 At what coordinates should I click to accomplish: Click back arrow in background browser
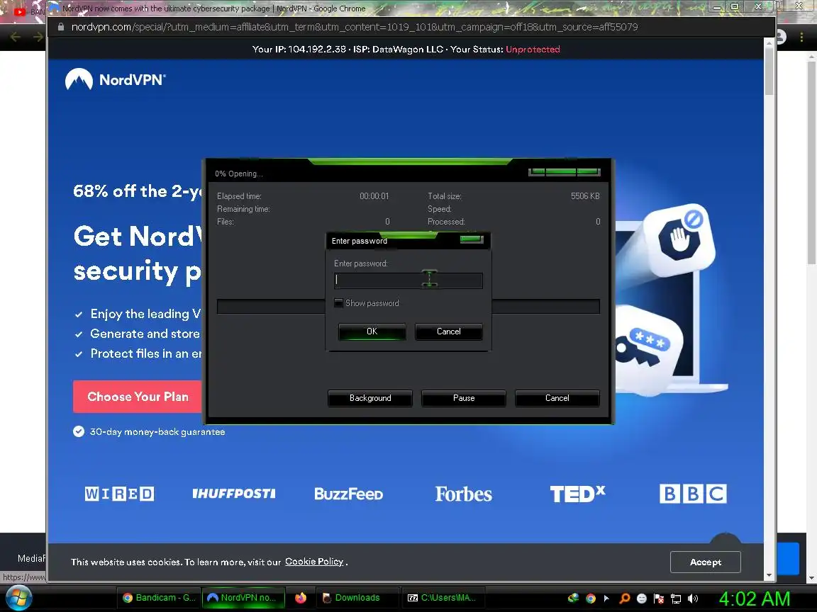point(15,37)
